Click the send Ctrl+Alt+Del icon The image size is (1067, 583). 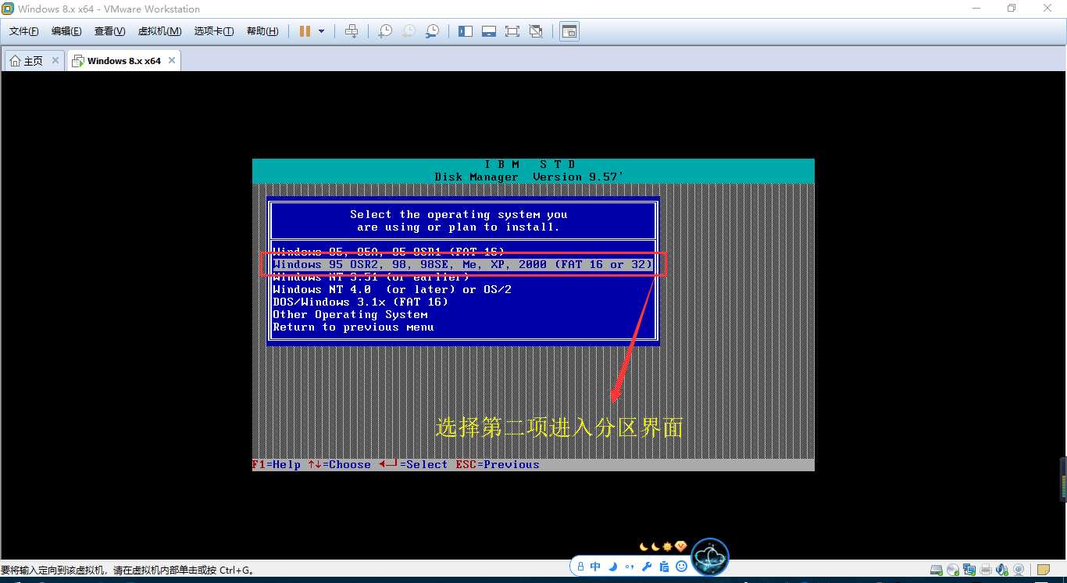pyautogui.click(x=352, y=31)
